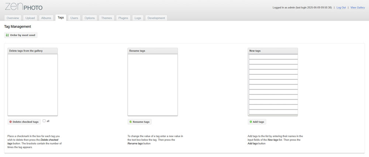
Task: Select the Options tab
Action: 90,18
